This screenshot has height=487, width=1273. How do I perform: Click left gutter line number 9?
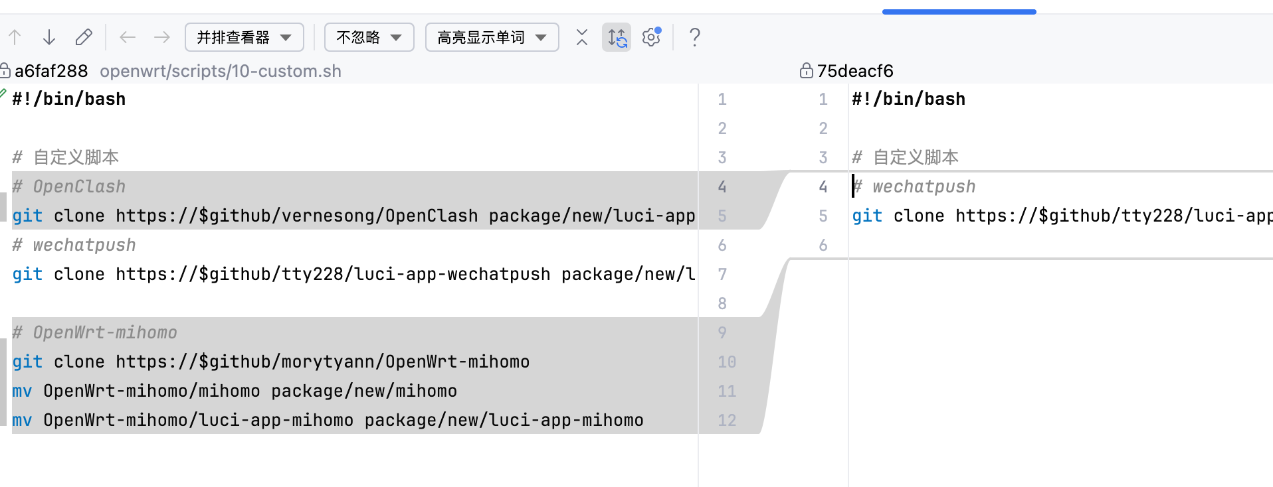point(722,332)
